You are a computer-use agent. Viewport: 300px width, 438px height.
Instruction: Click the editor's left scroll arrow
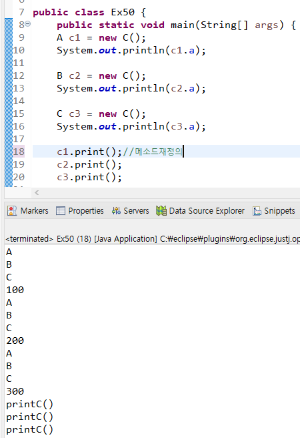pos(37,192)
